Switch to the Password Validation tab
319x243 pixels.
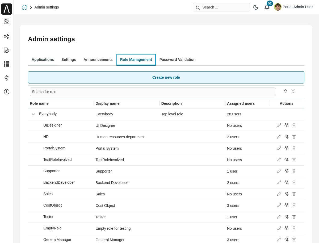coord(177,60)
